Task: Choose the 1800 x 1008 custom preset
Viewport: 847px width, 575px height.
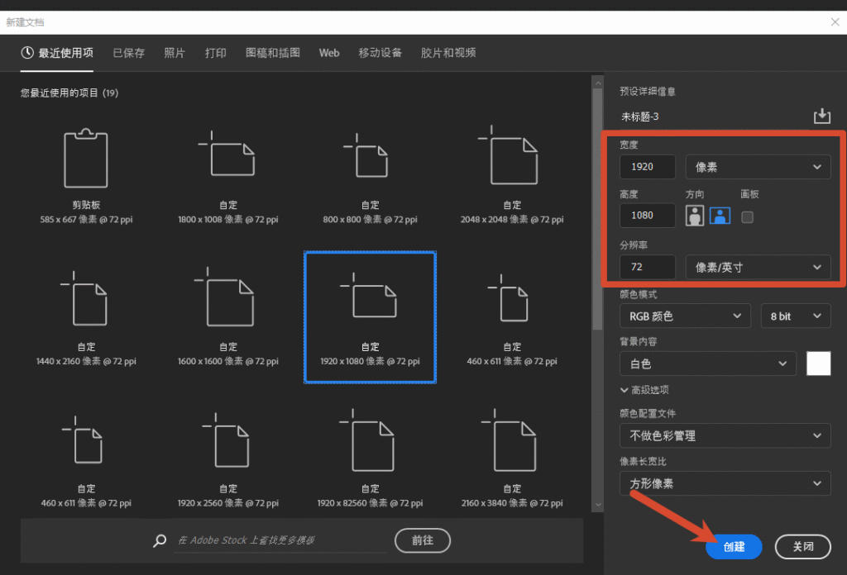Action: [x=228, y=176]
